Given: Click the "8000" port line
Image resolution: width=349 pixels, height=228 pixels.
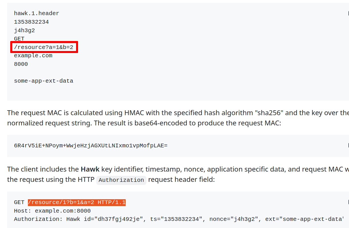Looking at the screenshot, I should coord(21,64).
